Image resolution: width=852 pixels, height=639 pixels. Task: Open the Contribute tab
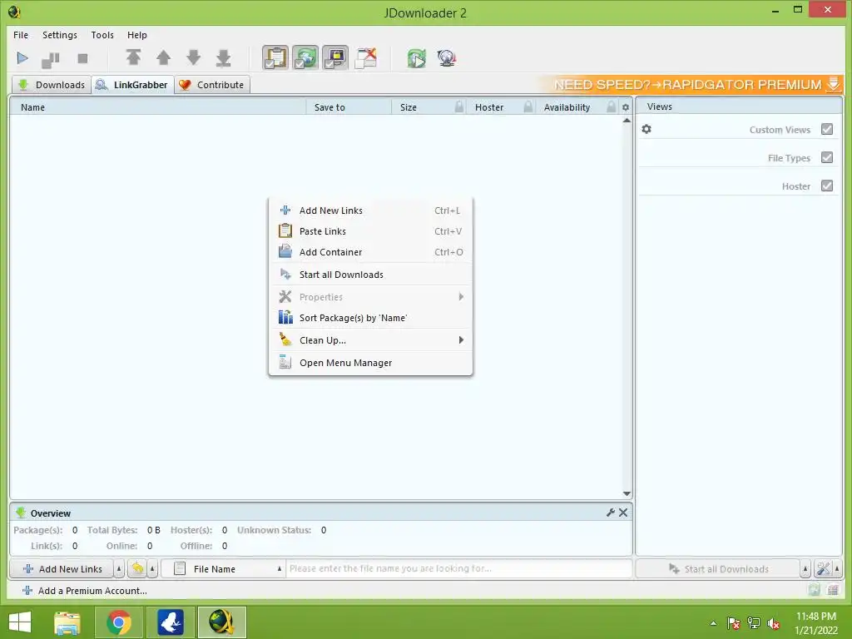[x=212, y=85]
